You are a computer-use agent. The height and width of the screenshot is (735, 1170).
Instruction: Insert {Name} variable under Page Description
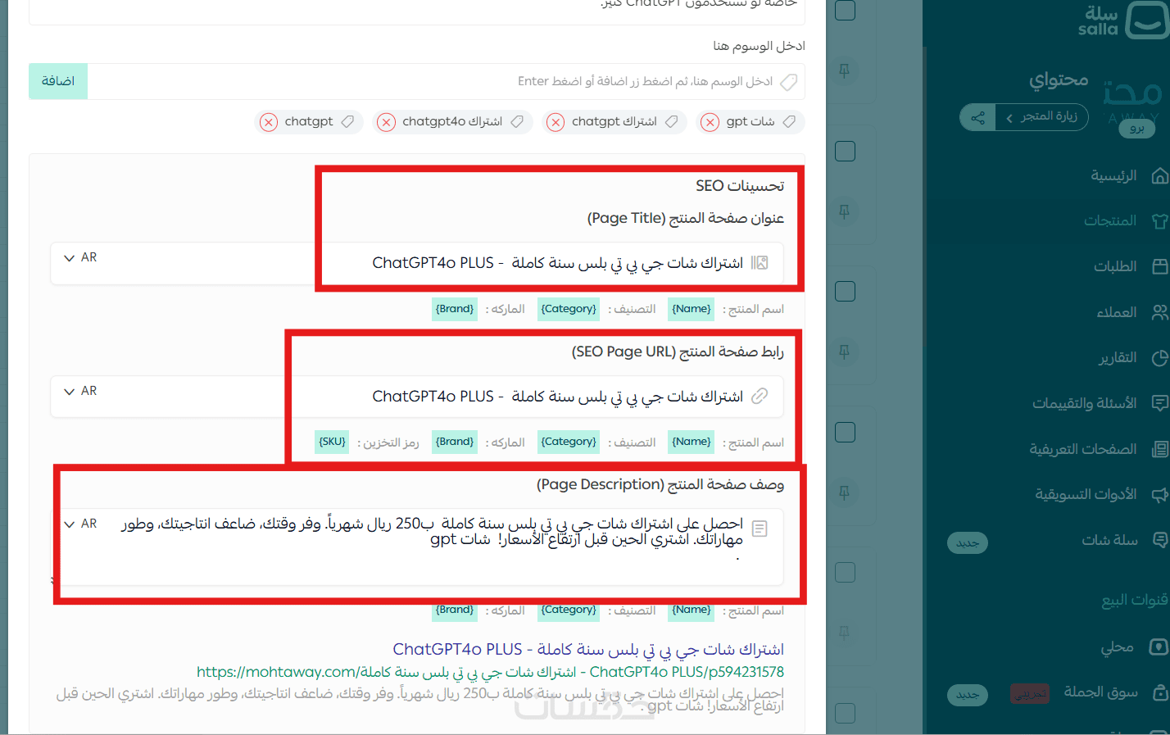click(x=692, y=610)
